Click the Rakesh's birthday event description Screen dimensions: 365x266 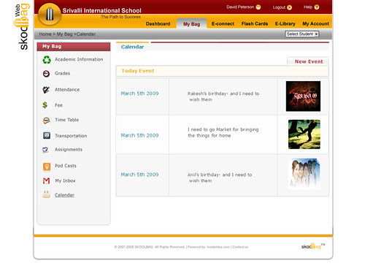click(x=223, y=96)
